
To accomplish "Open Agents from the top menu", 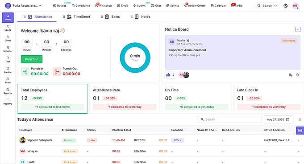I will (139, 6).
